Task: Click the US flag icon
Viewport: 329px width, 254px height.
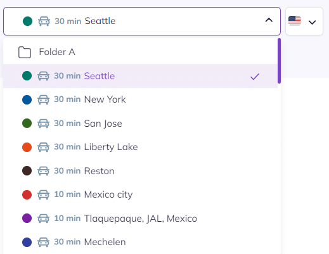Action: tap(295, 21)
